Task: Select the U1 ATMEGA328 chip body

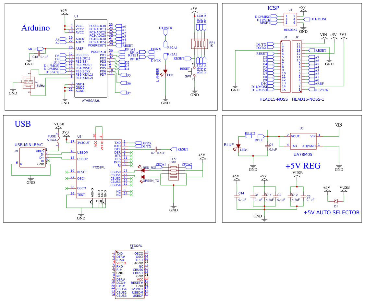Action: (x=91, y=58)
